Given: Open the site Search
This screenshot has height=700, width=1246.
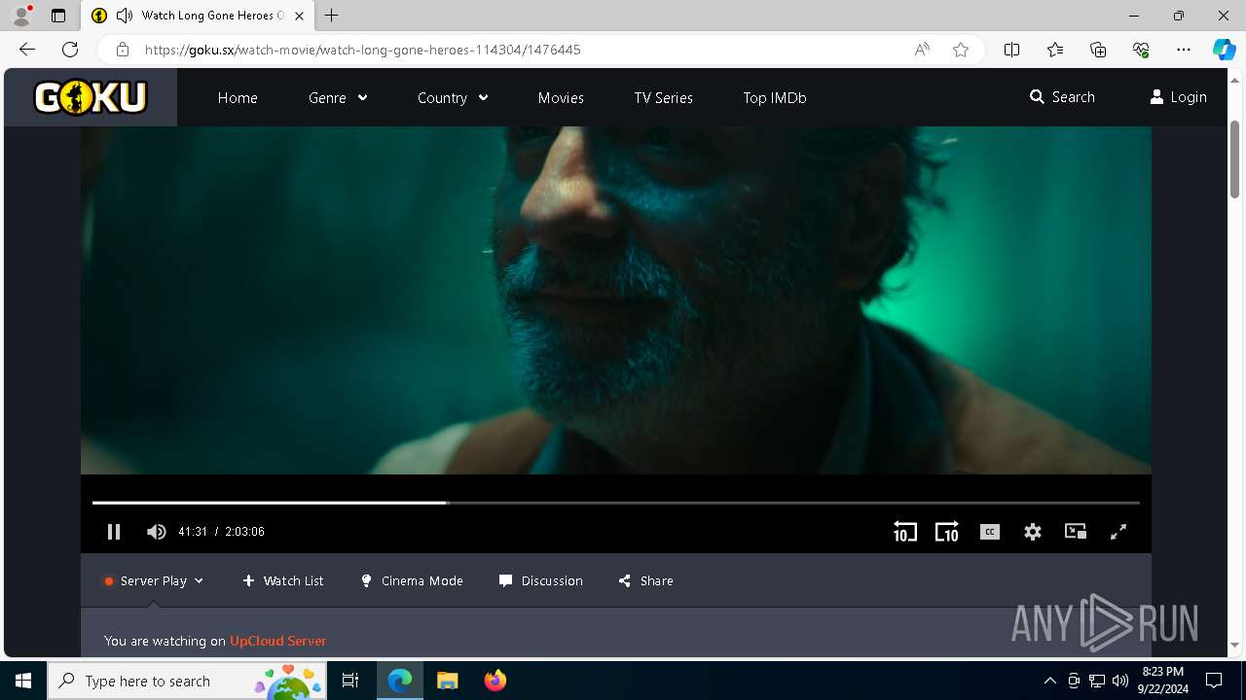Looking at the screenshot, I should point(1062,97).
